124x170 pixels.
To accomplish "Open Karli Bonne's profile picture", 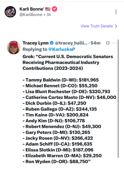I will click(10, 12).
